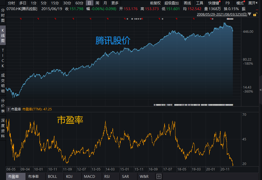Viewport: 262px width, 180px height.
Task: Click the 0700.HK[腾讯控股] stock name
Action: 22,9
